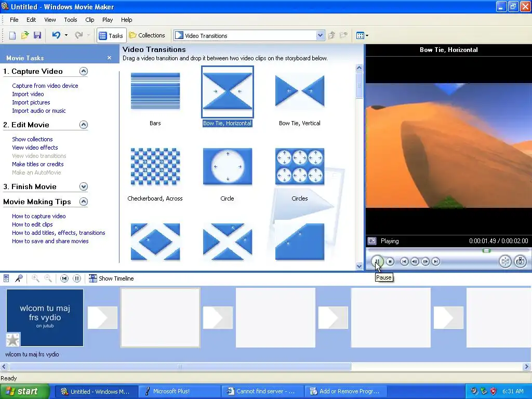Image resolution: width=532 pixels, height=399 pixels.
Task: Open the Windows Start menu
Action: tap(25, 391)
